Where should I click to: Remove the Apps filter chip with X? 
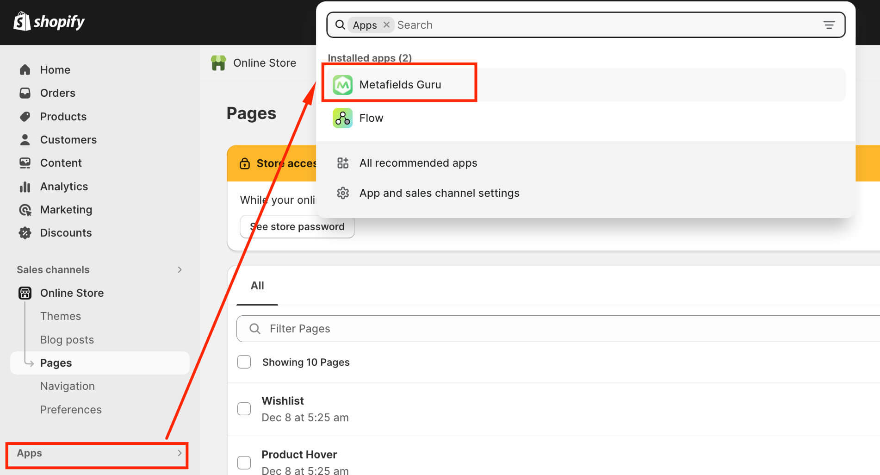coord(386,25)
